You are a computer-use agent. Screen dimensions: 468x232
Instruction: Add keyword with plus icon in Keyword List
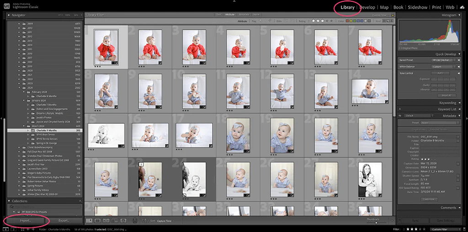point(399,109)
